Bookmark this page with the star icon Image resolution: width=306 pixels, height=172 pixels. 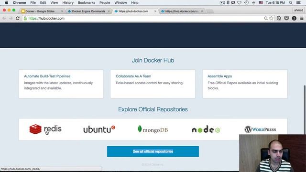click(271, 18)
